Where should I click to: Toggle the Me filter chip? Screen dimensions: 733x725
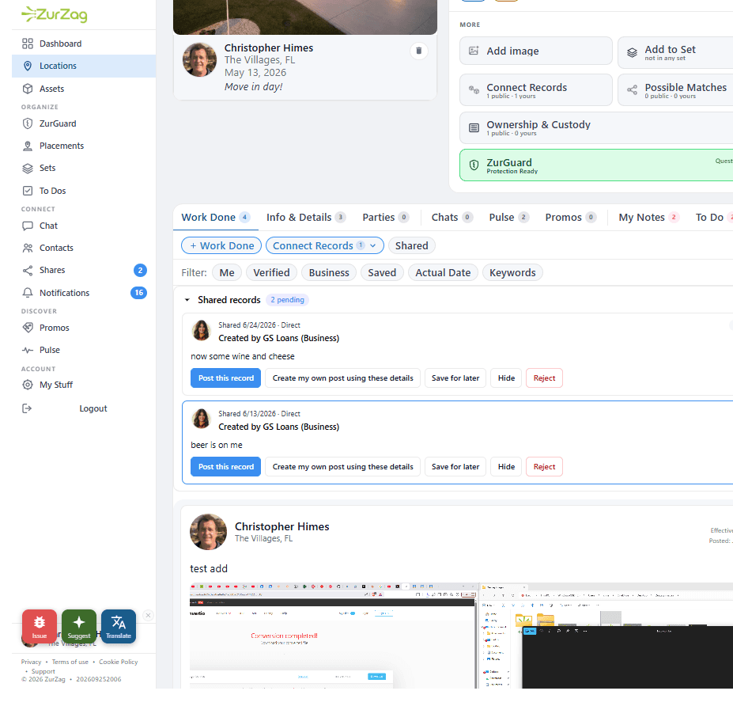[x=227, y=272]
